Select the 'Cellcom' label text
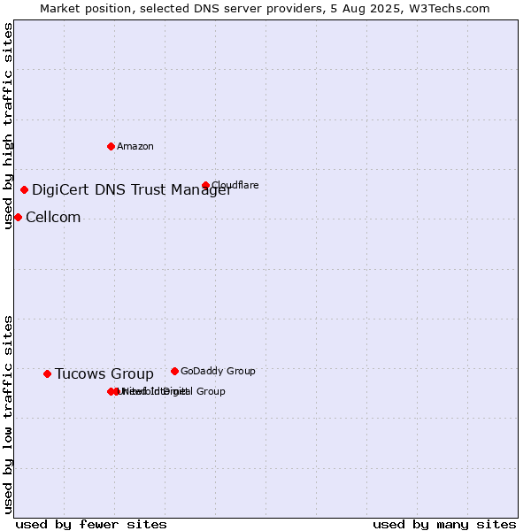The height and width of the screenshot is (531, 531). pos(53,217)
